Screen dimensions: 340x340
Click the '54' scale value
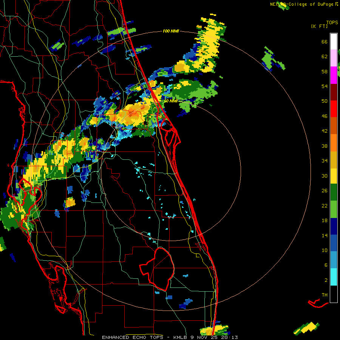(x=325, y=86)
